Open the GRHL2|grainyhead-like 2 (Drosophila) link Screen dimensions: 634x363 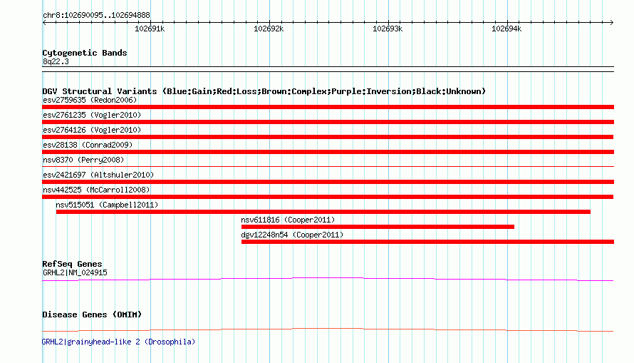[x=118, y=342]
